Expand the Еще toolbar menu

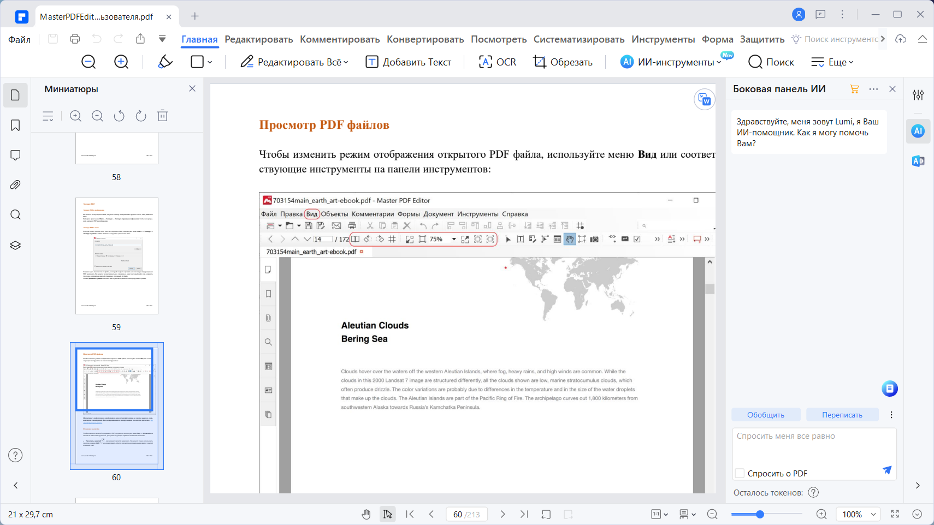(x=832, y=62)
